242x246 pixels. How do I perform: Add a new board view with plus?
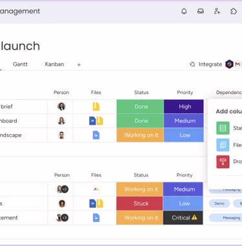click(79, 64)
